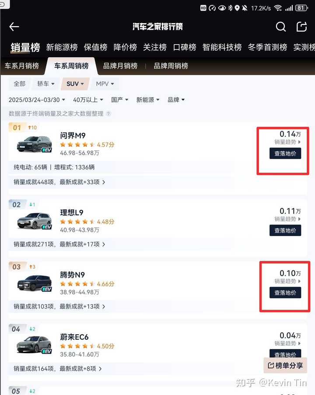Viewport: 315px width, 395px height.
Task: Open the search magnifier icon
Action: pyautogui.click(x=281, y=27)
